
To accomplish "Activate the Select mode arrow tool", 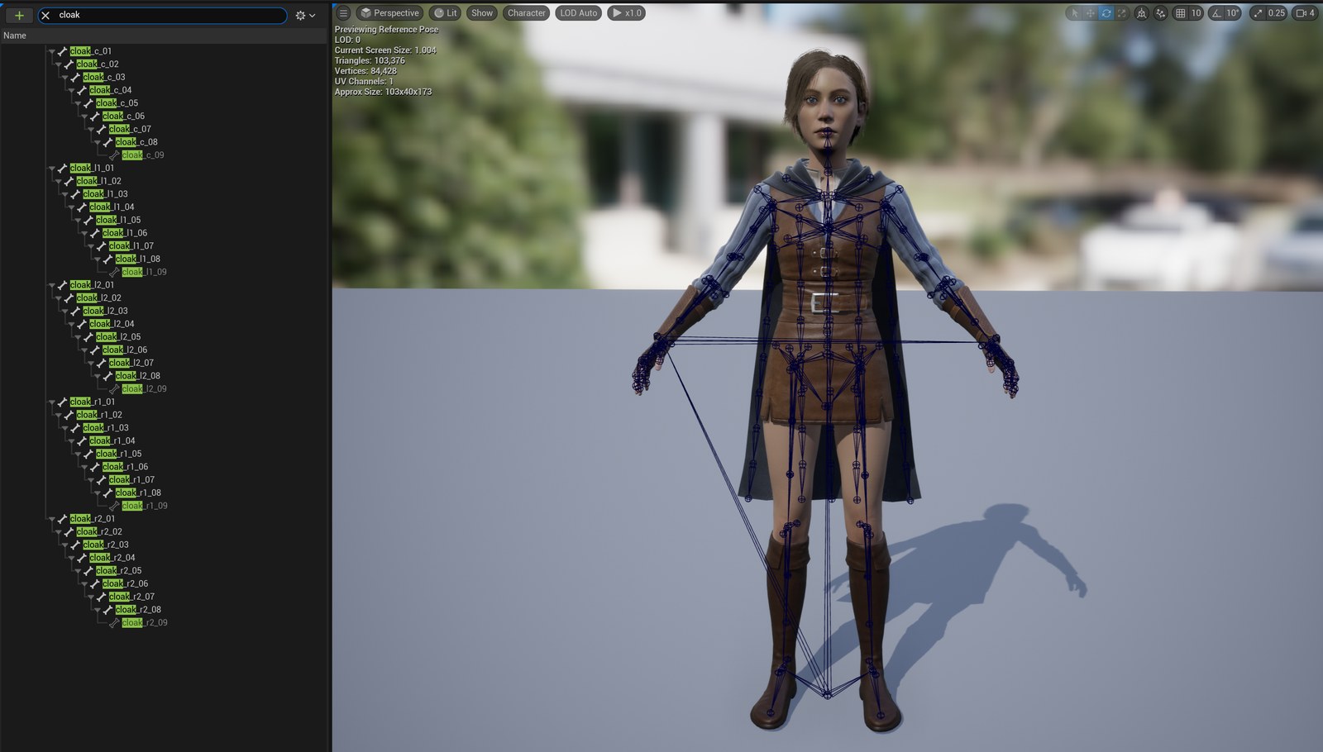I will [x=1075, y=13].
